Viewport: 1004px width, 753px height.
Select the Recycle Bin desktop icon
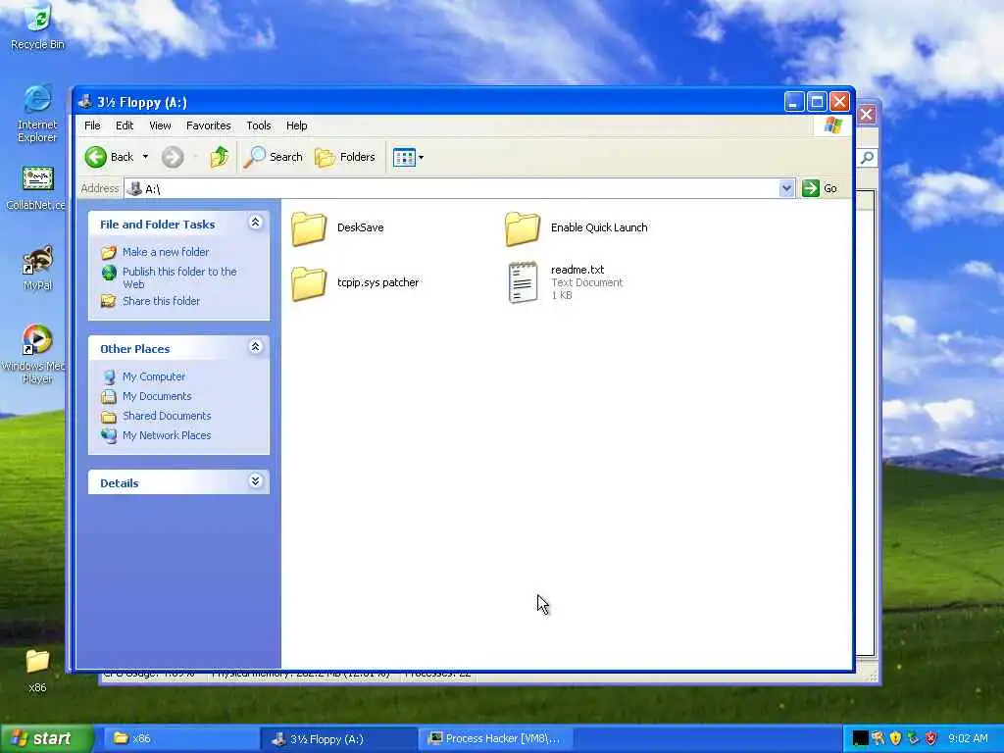[37, 26]
